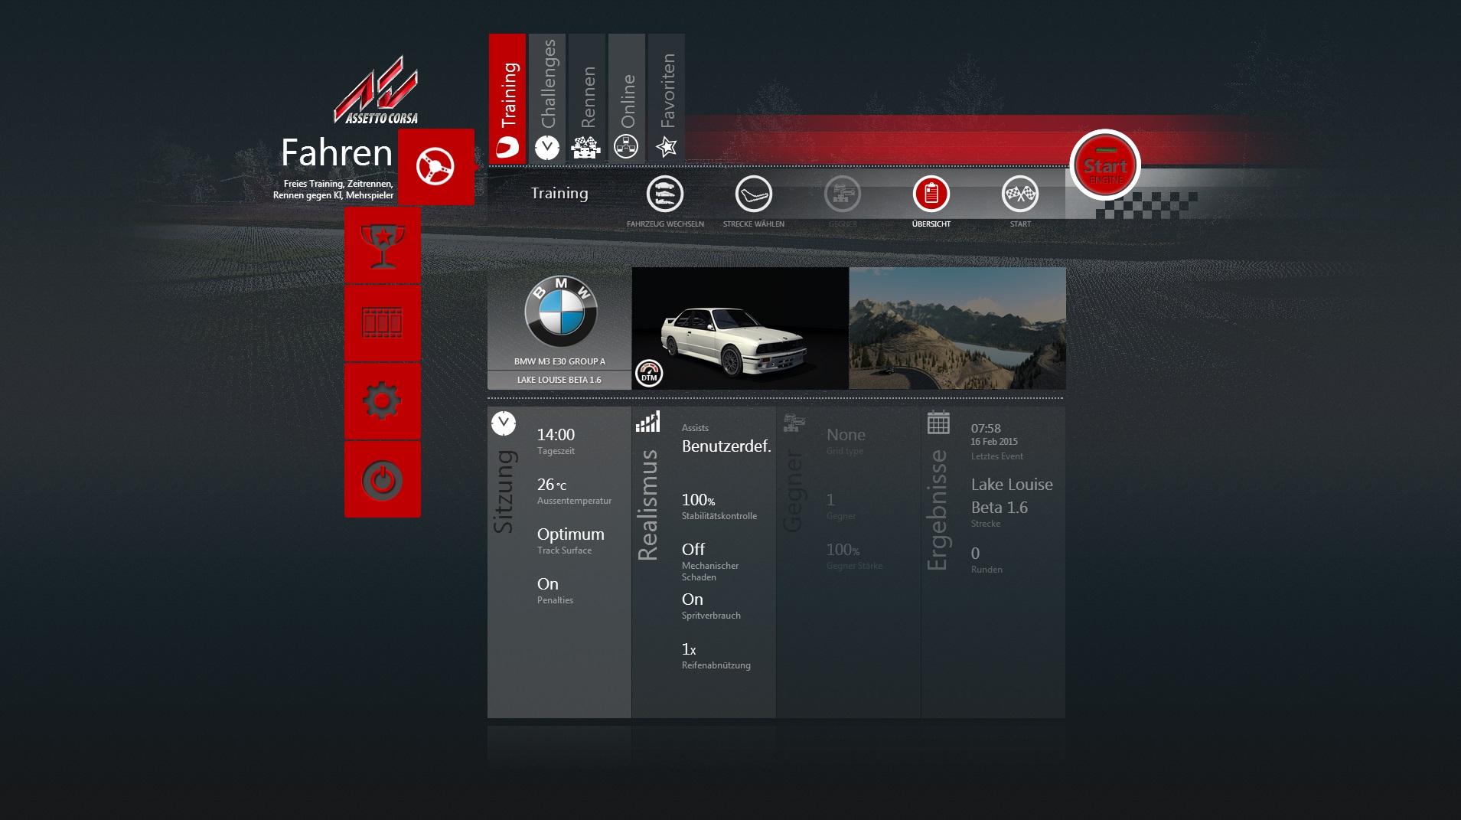The height and width of the screenshot is (820, 1461).
Task: Switch to the Favoriten tab
Action: (667, 98)
